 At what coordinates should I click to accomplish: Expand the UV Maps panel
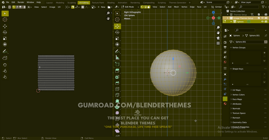[x=236, y=90]
